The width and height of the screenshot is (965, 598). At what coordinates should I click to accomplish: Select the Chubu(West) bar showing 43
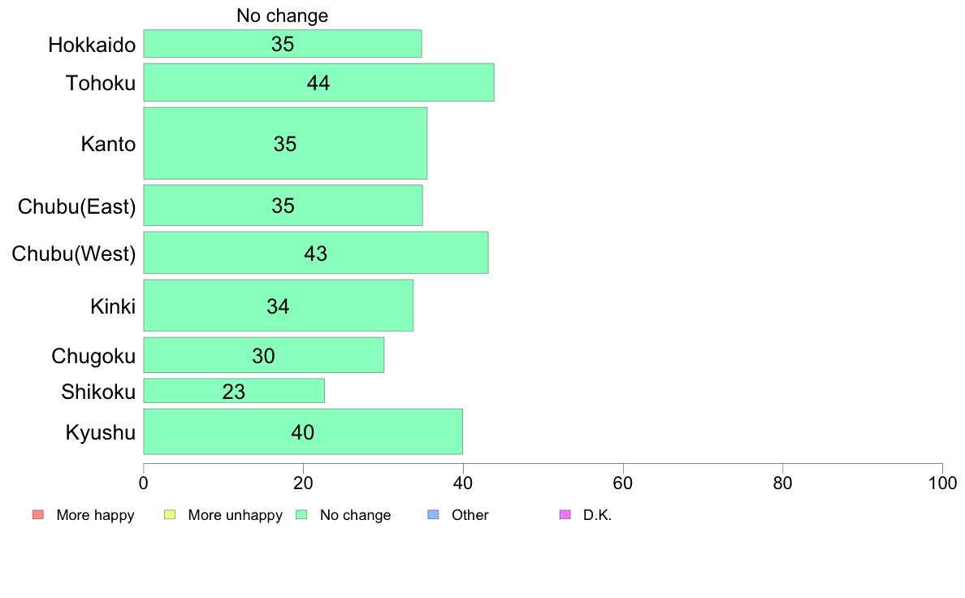(x=316, y=253)
